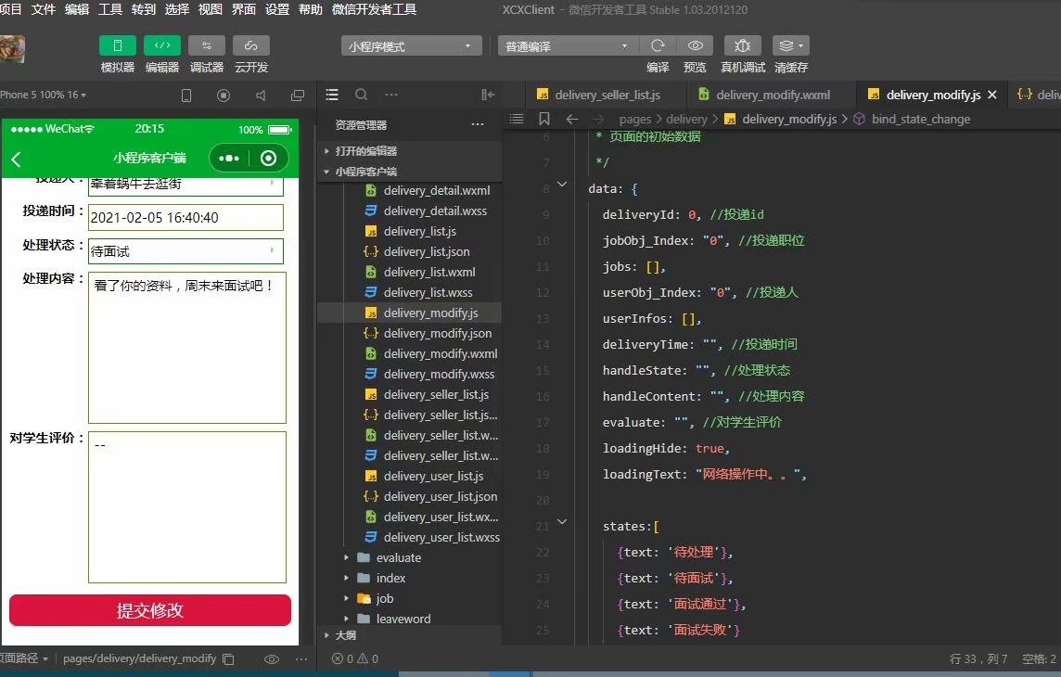The width and height of the screenshot is (1061, 677).
Task: Close mini program via capsule circle
Action: [269, 159]
